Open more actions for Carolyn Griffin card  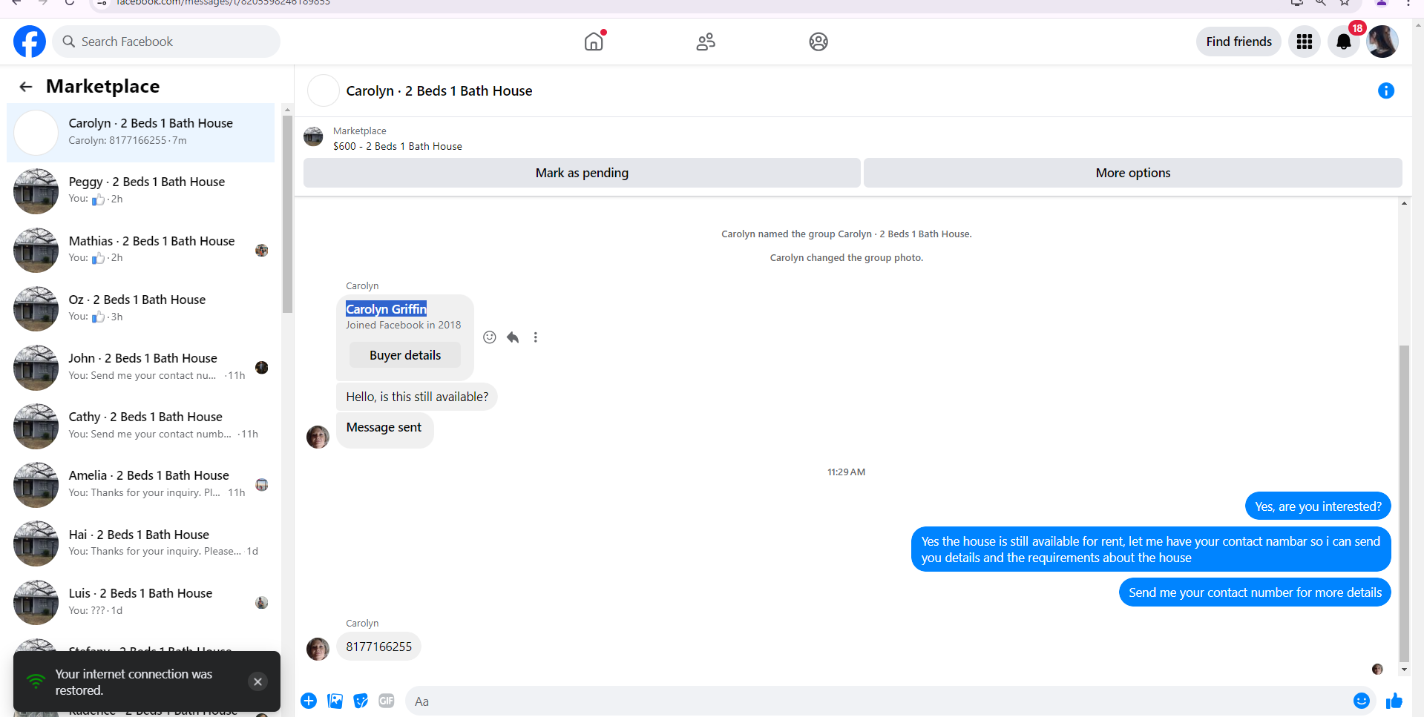pos(535,337)
